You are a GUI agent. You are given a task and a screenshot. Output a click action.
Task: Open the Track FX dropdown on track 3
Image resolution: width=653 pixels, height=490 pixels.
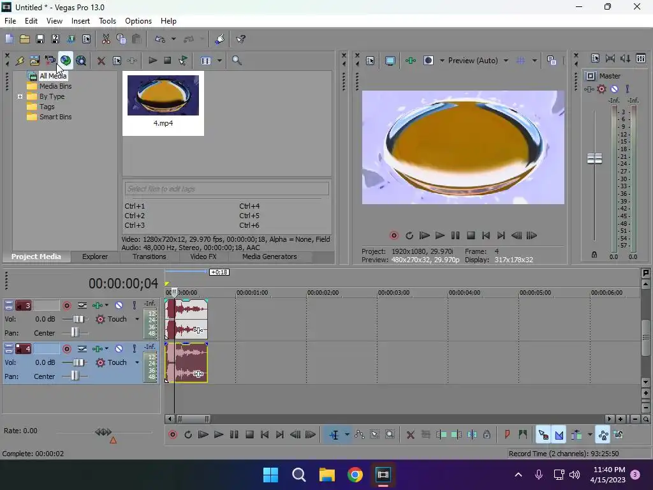(106, 306)
